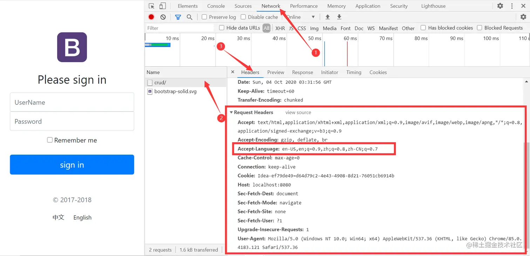Toggle the device toolbar icon

coord(163,6)
